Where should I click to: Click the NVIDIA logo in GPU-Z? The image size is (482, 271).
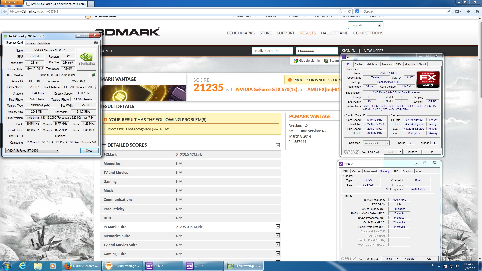pos(87,59)
